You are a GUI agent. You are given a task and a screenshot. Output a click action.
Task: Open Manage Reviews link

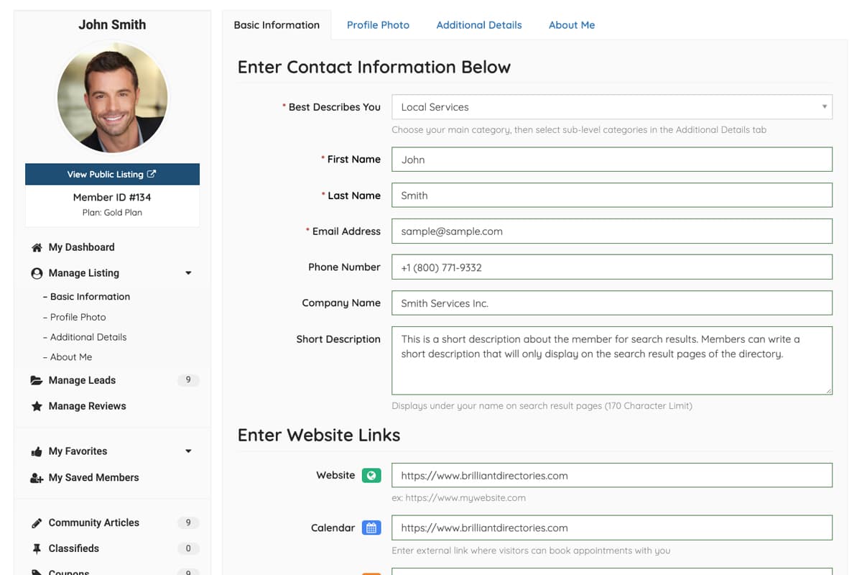point(87,406)
